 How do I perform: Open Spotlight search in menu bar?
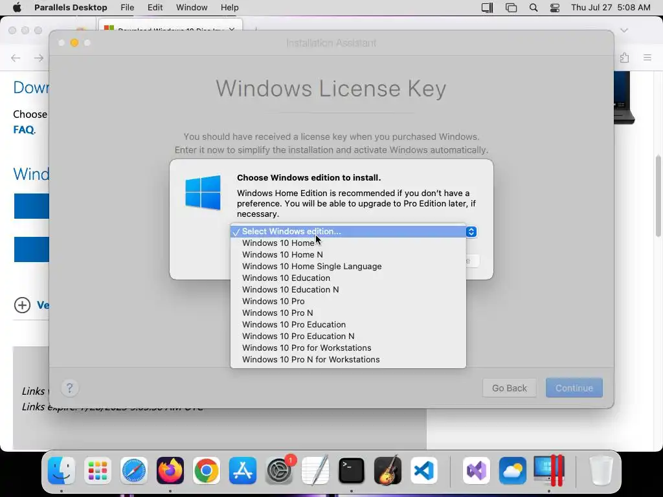[x=534, y=8]
